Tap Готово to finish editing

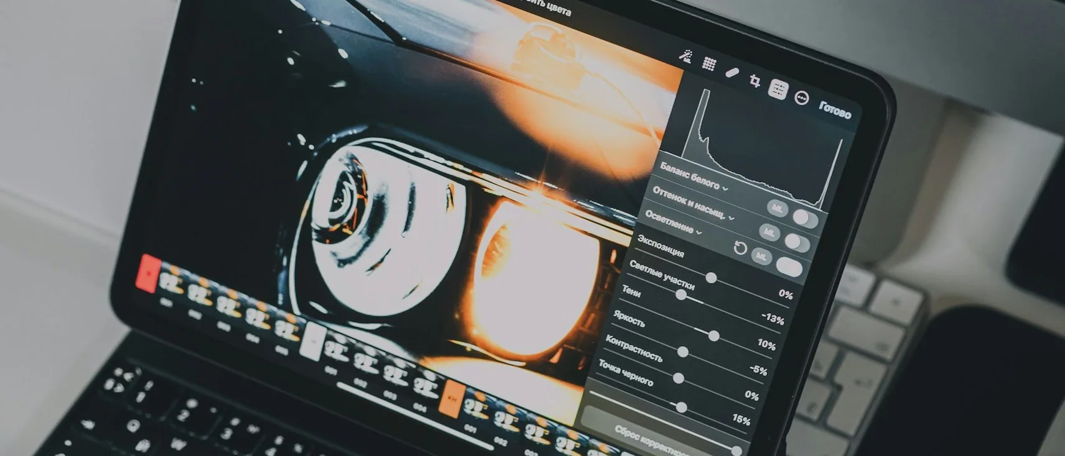(834, 111)
